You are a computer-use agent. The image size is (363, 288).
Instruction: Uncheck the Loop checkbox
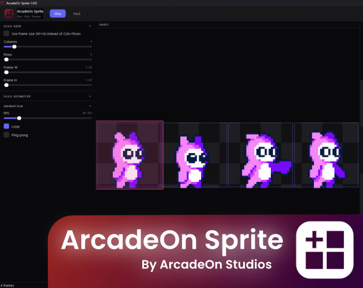point(6,126)
